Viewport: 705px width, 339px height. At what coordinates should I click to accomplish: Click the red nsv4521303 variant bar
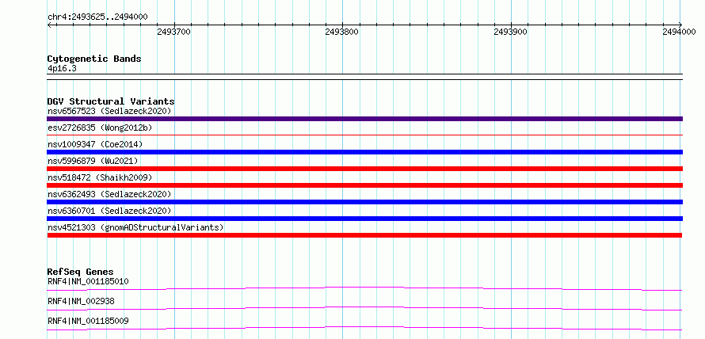pos(364,235)
